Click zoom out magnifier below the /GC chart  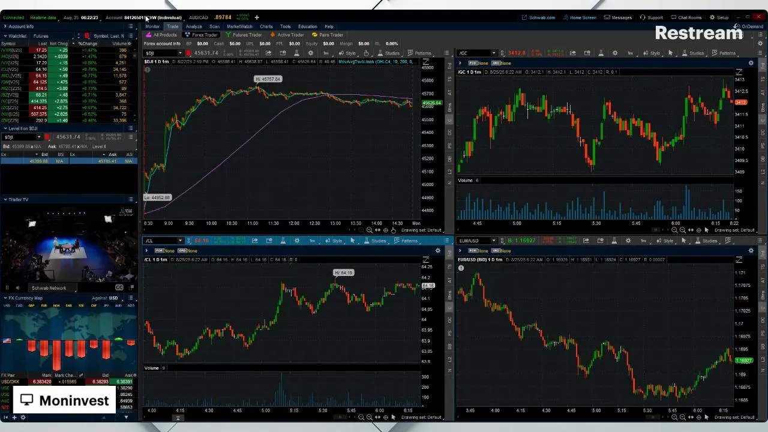675,230
